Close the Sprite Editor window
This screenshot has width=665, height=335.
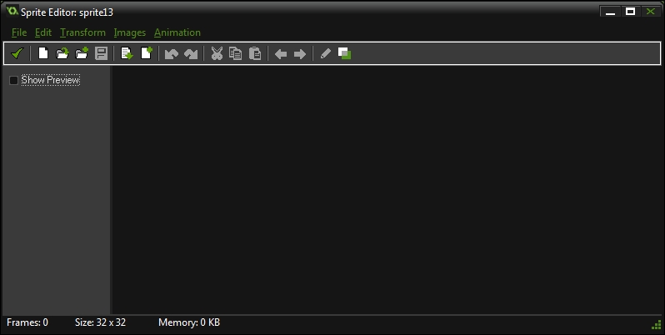point(650,12)
